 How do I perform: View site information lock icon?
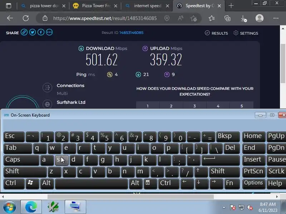coord(45,18)
